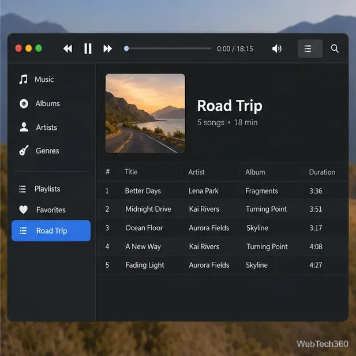Click the playback progress slider handle

click(x=126, y=48)
